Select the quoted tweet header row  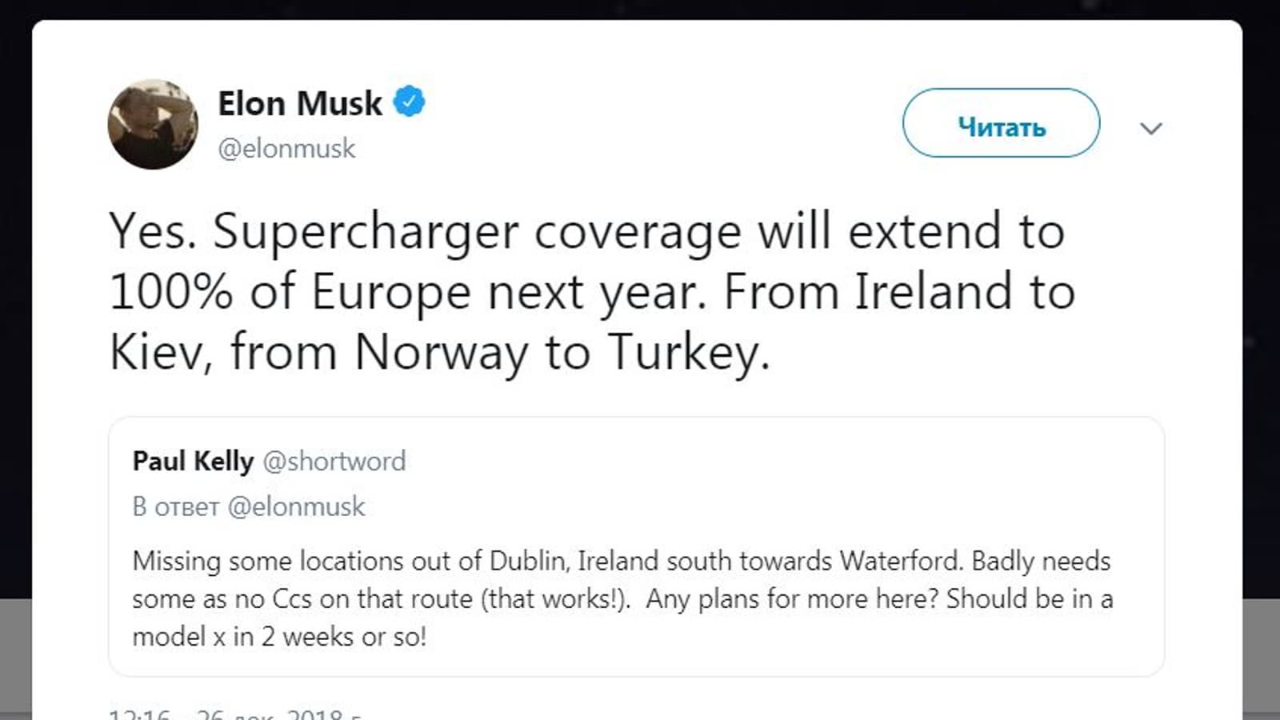[x=268, y=461]
